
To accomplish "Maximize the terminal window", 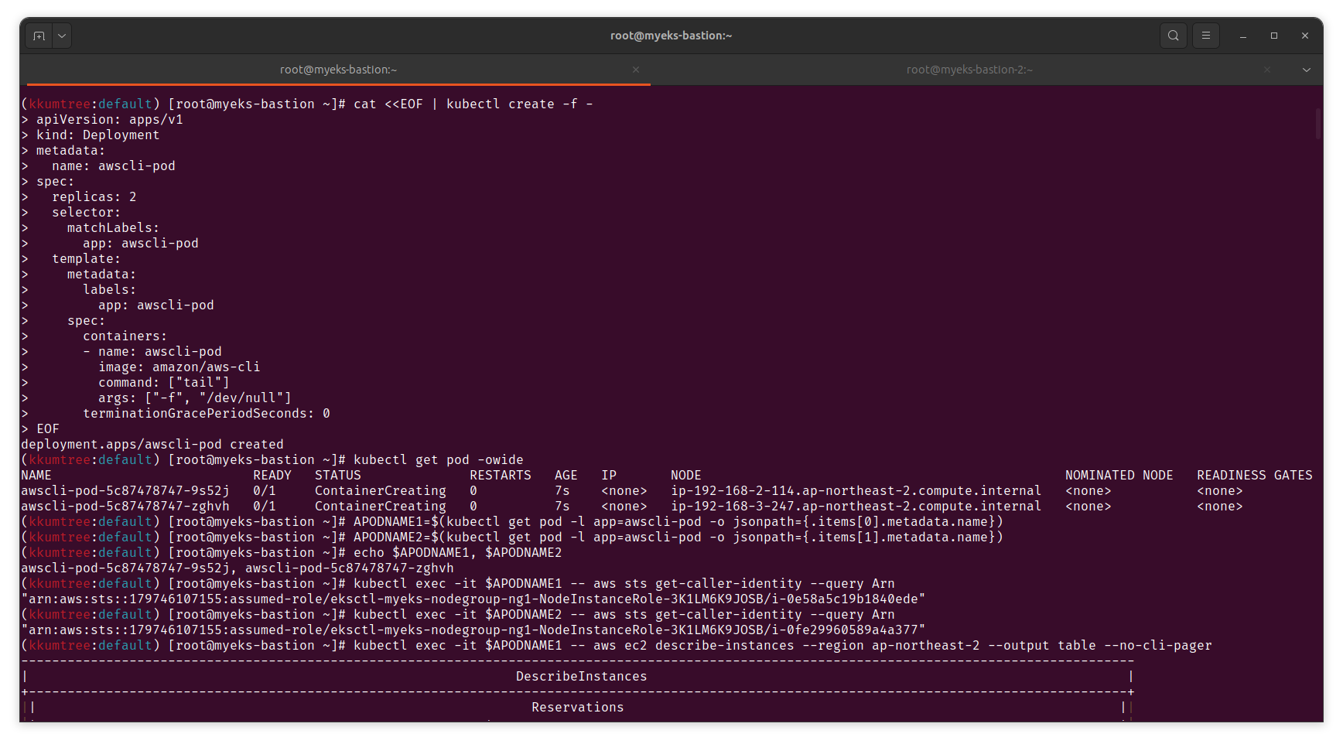I will coord(1274,36).
